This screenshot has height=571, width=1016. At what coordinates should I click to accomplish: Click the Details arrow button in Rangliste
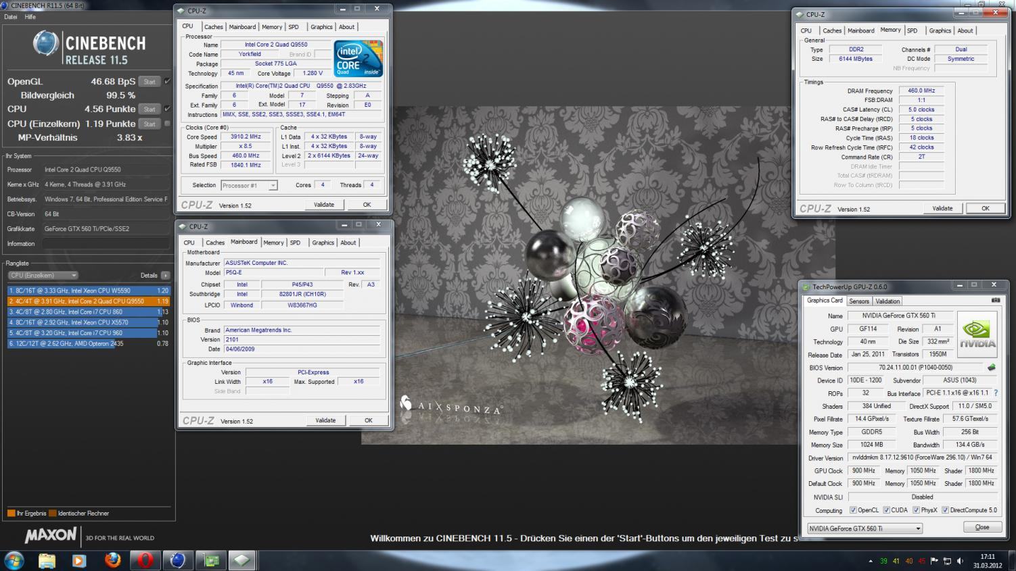point(166,275)
